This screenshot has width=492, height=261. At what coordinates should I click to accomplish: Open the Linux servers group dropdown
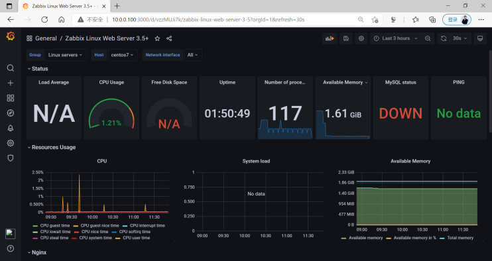[x=66, y=55]
